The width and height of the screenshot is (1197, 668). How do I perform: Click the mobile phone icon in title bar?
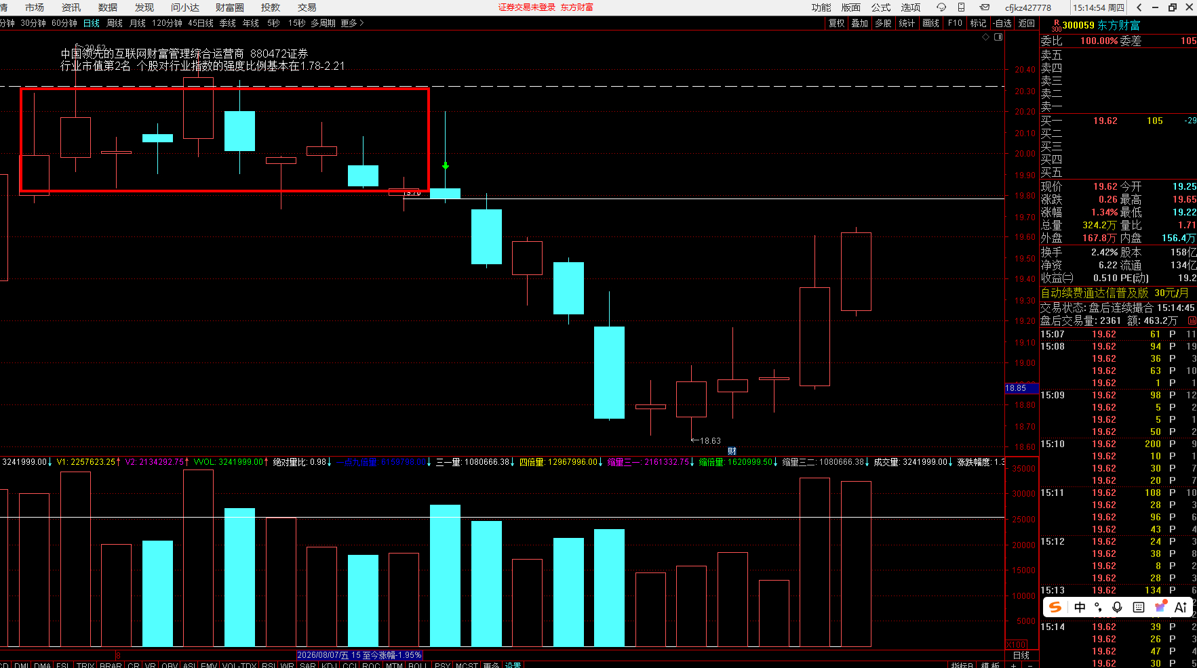coord(961,7)
